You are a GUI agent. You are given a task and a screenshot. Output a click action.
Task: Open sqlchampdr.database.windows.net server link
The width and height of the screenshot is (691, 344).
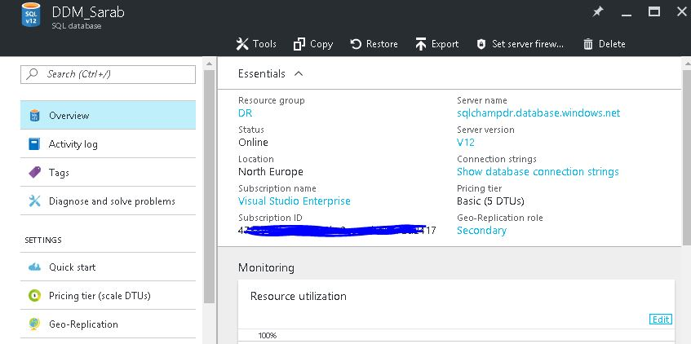[538, 113]
